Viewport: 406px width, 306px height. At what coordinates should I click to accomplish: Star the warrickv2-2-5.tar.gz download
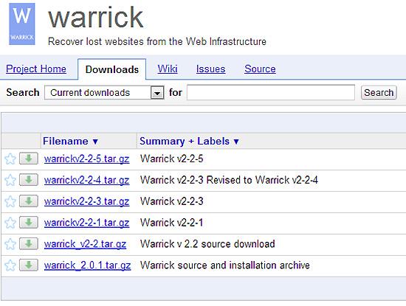(x=10, y=159)
